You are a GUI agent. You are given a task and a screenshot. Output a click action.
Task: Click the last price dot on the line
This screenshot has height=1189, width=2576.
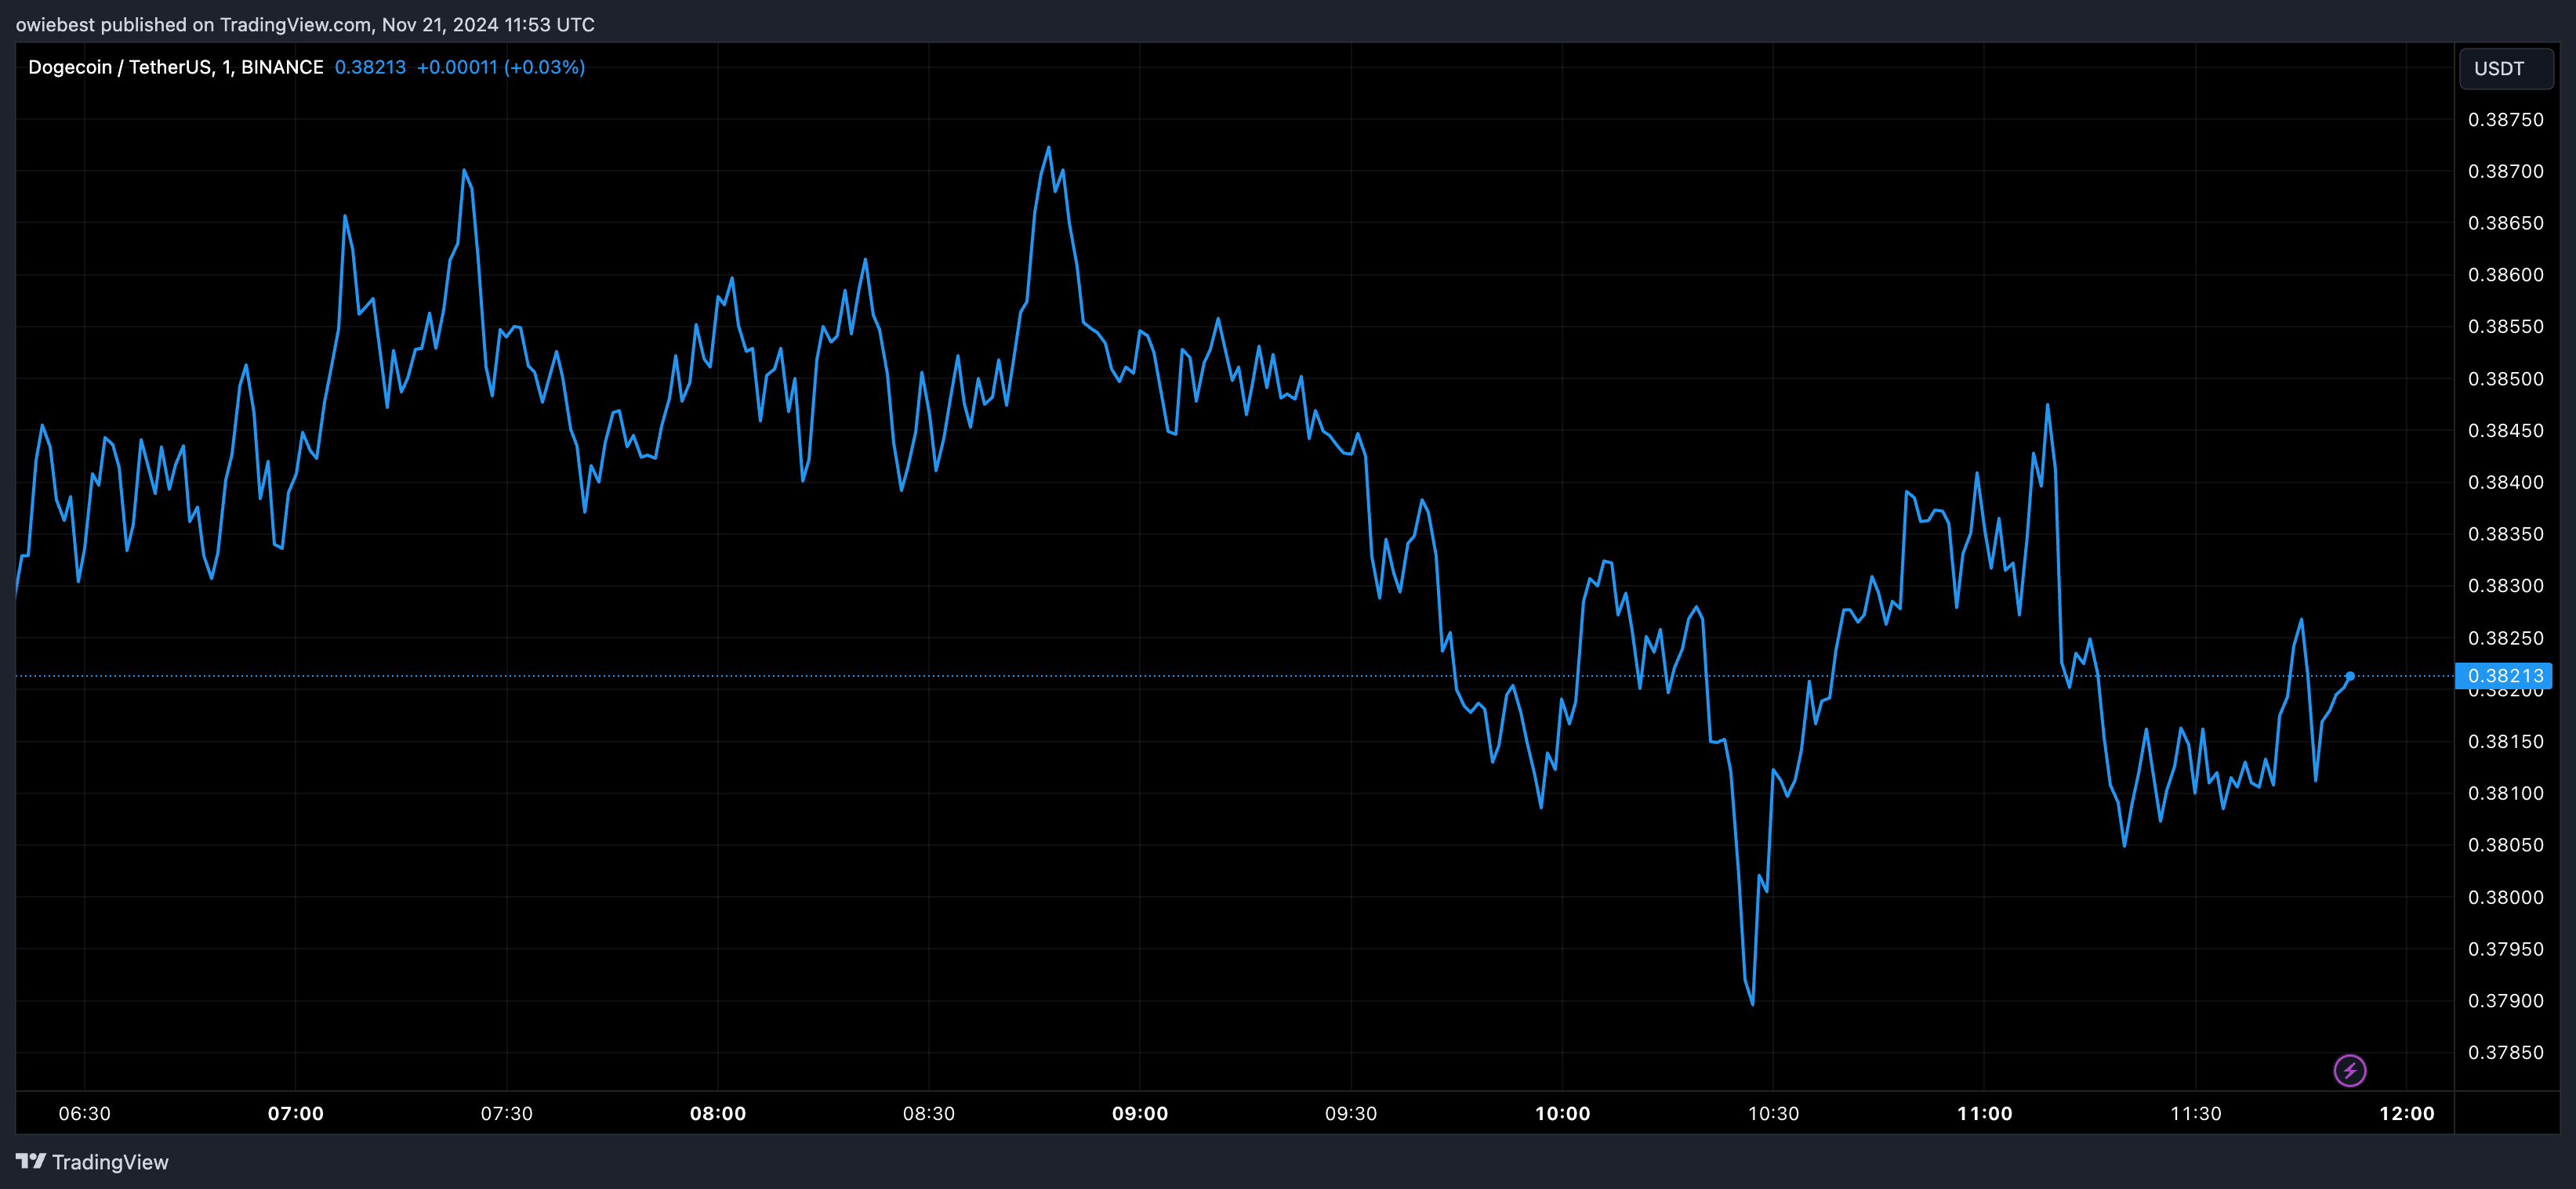pyautogui.click(x=2350, y=677)
